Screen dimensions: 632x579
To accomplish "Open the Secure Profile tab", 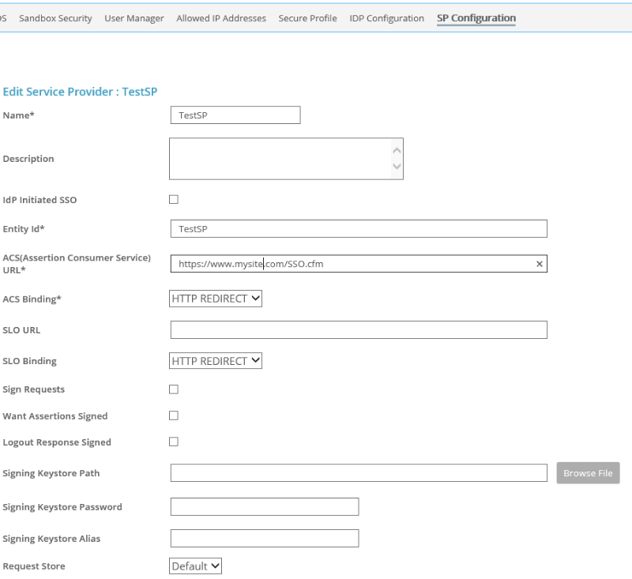I will (307, 18).
